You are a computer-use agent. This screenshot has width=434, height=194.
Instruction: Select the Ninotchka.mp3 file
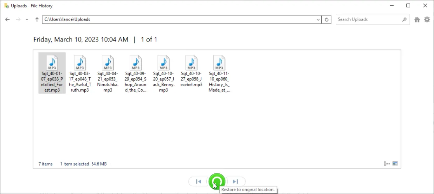coord(108,73)
